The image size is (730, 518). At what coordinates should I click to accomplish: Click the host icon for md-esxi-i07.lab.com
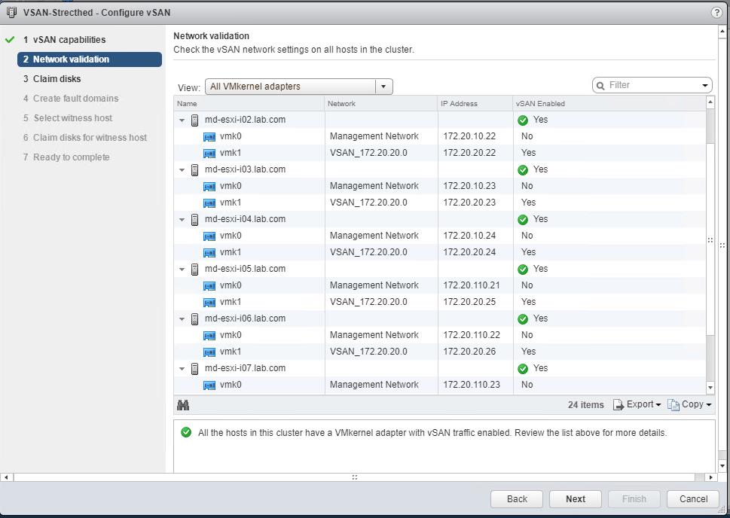tap(195, 369)
